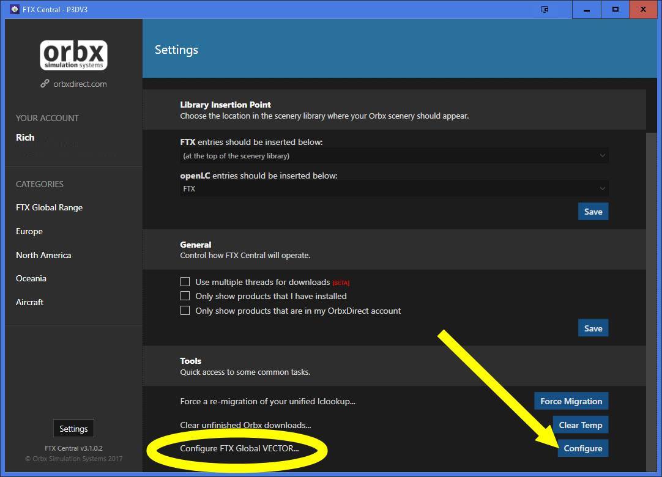The width and height of the screenshot is (662, 477).
Task: Open the FTX Global Range category
Action: [x=50, y=207]
